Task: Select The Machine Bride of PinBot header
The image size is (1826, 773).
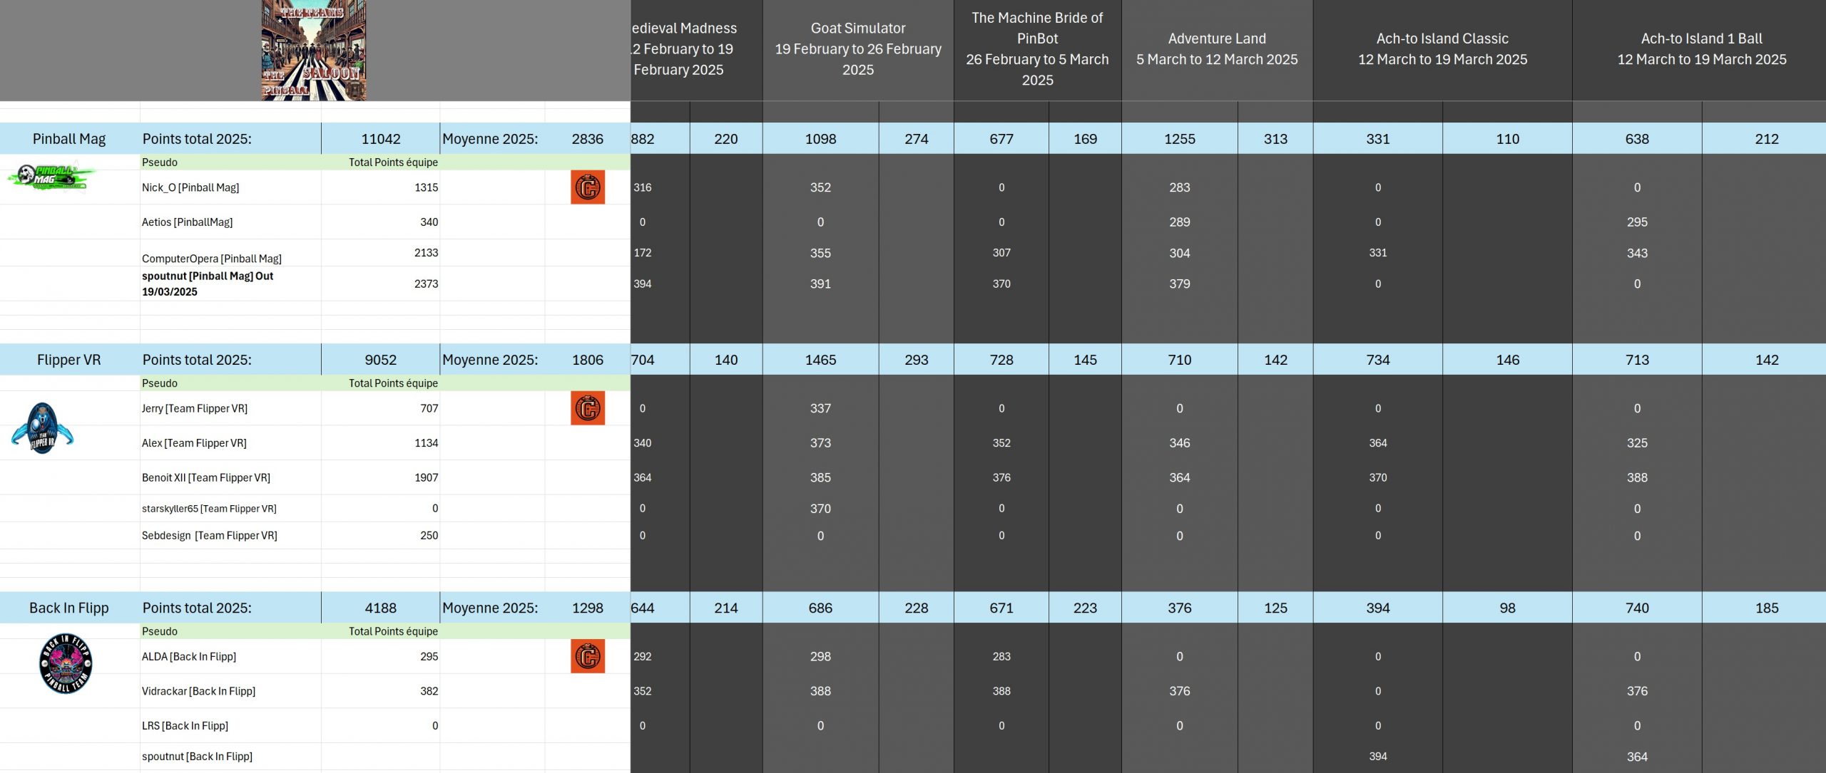Action: 1036,49
